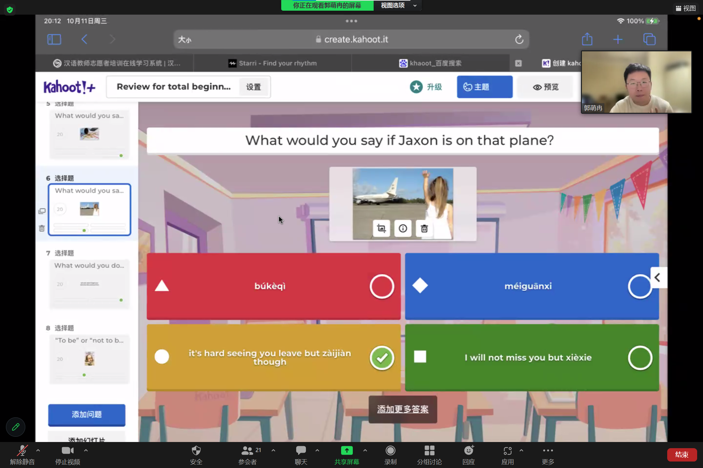Image resolution: width=703 pixels, height=468 pixels.
Task: Uncheck the correct-answer mark on the yellow answer
Action: click(x=382, y=357)
